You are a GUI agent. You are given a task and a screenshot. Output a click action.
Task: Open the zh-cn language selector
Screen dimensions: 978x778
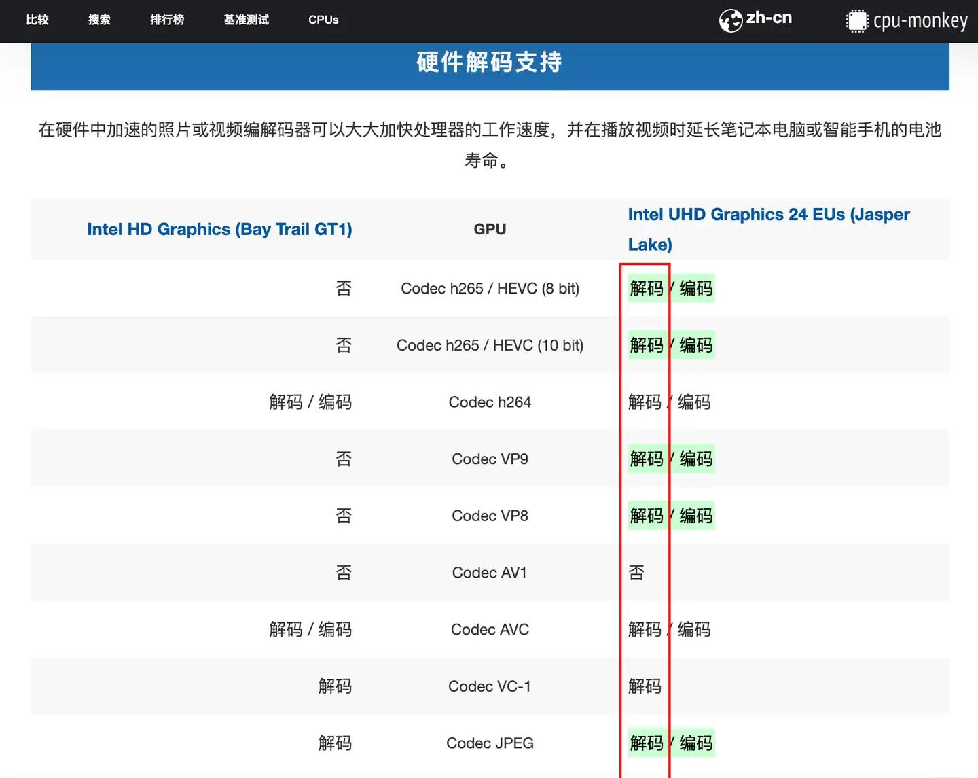tap(768, 18)
